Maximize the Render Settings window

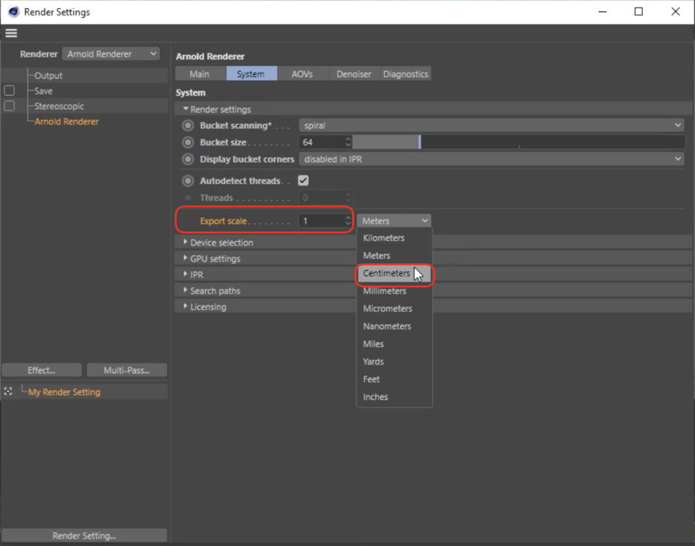639,12
